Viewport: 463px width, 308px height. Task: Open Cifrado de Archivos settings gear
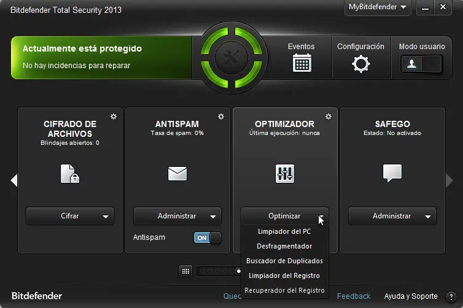pyautogui.click(x=114, y=117)
